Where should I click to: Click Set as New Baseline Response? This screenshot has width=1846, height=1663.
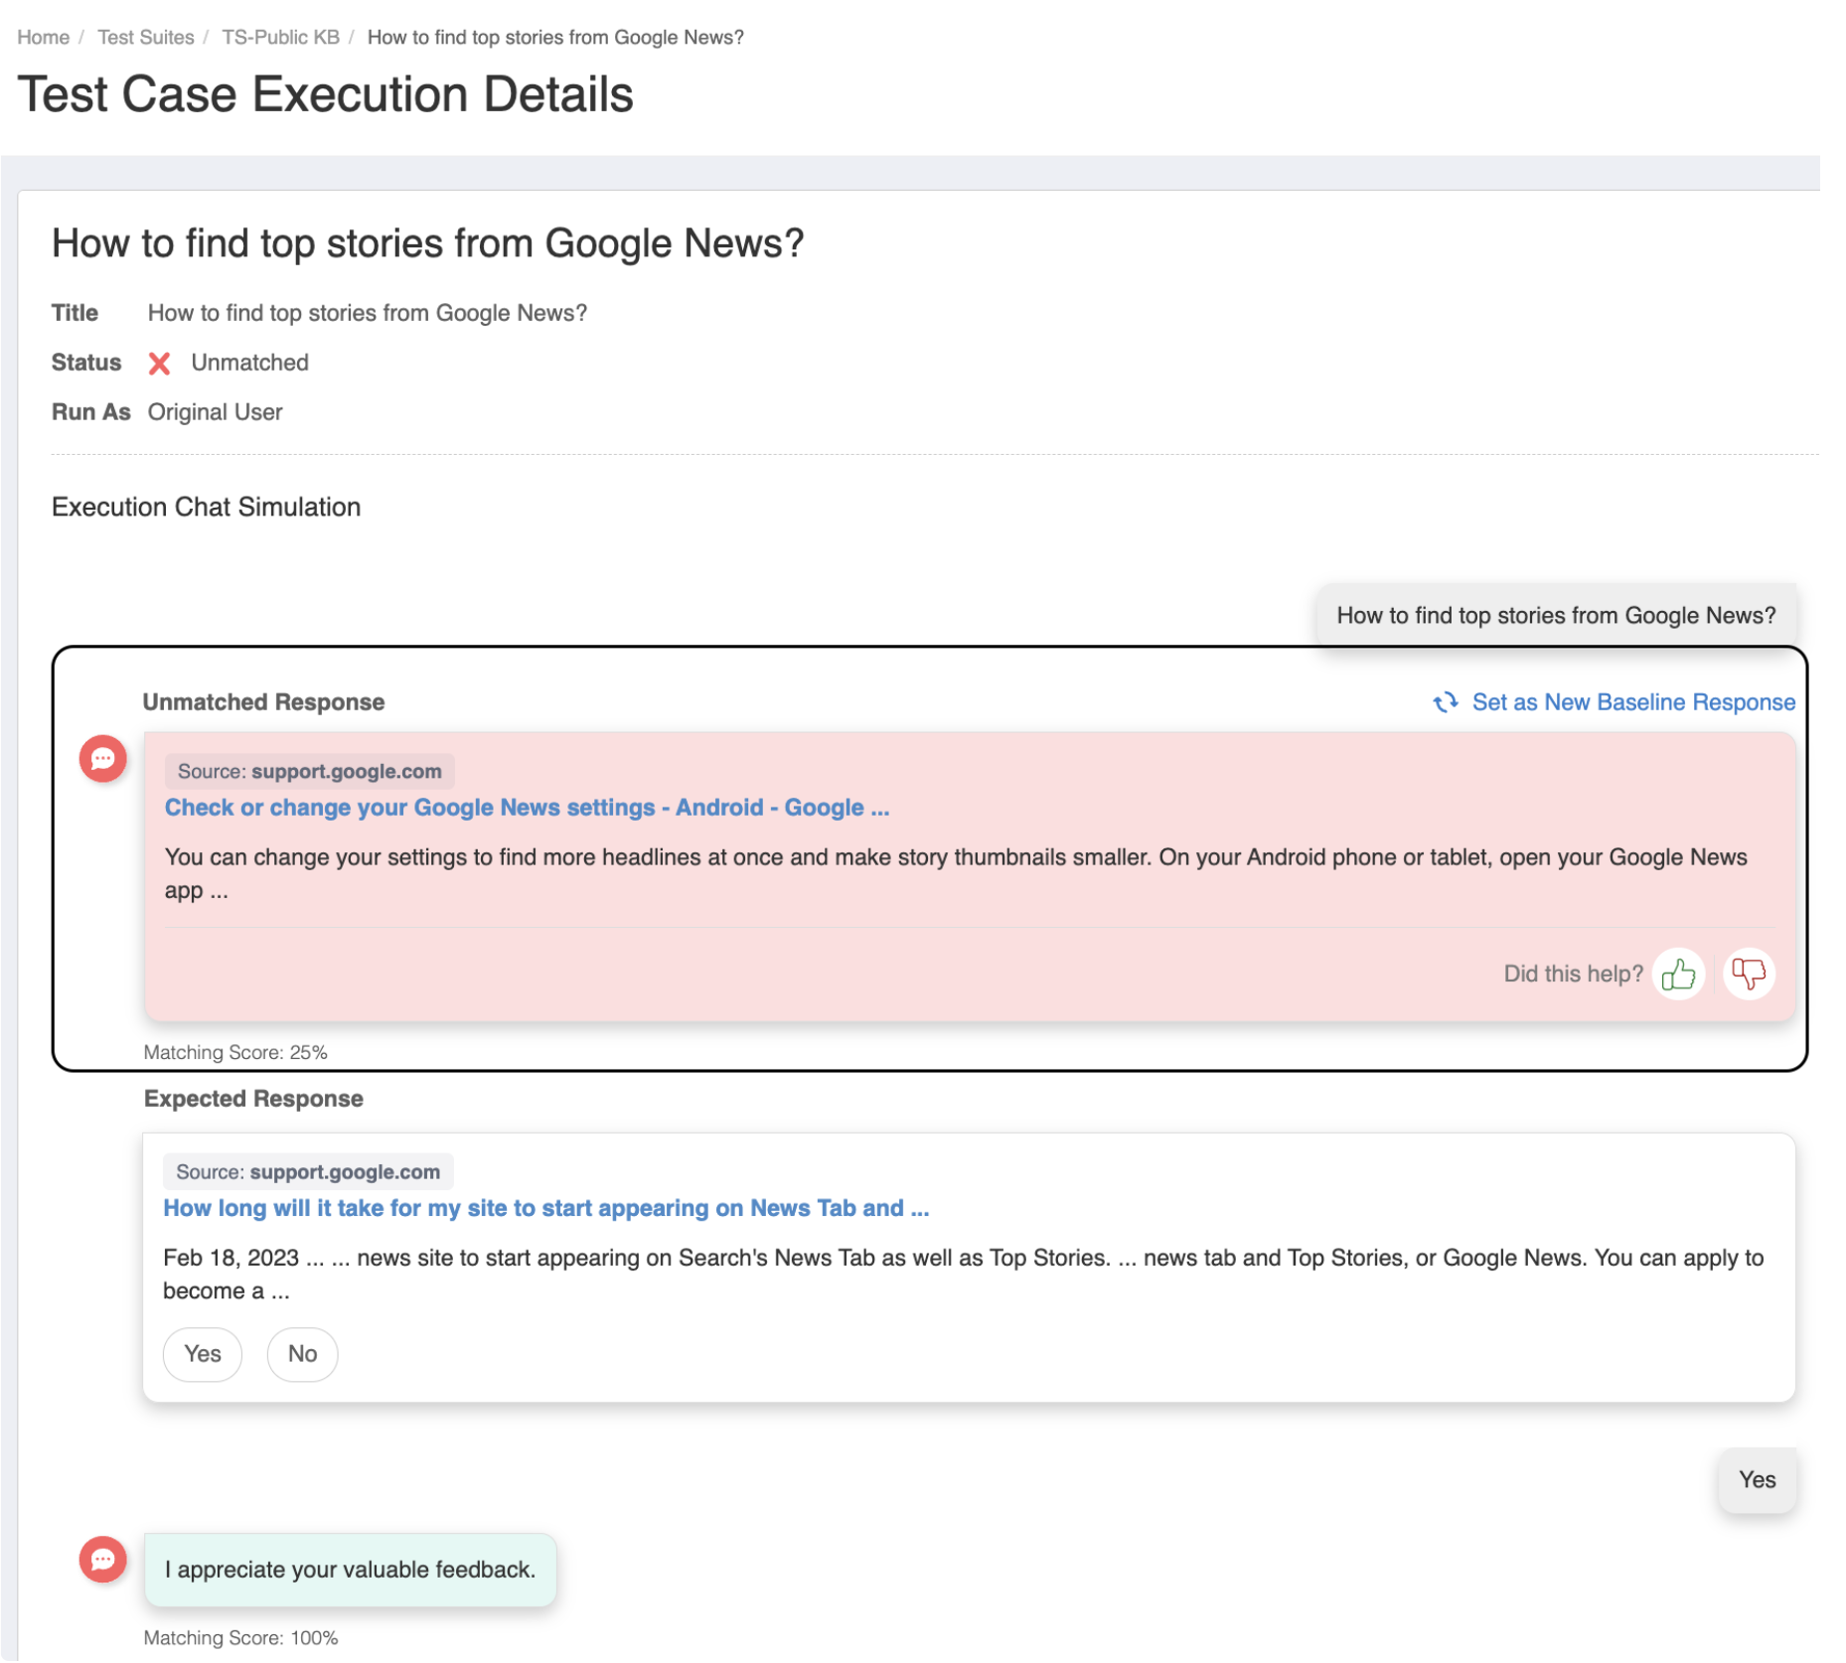pos(1632,702)
